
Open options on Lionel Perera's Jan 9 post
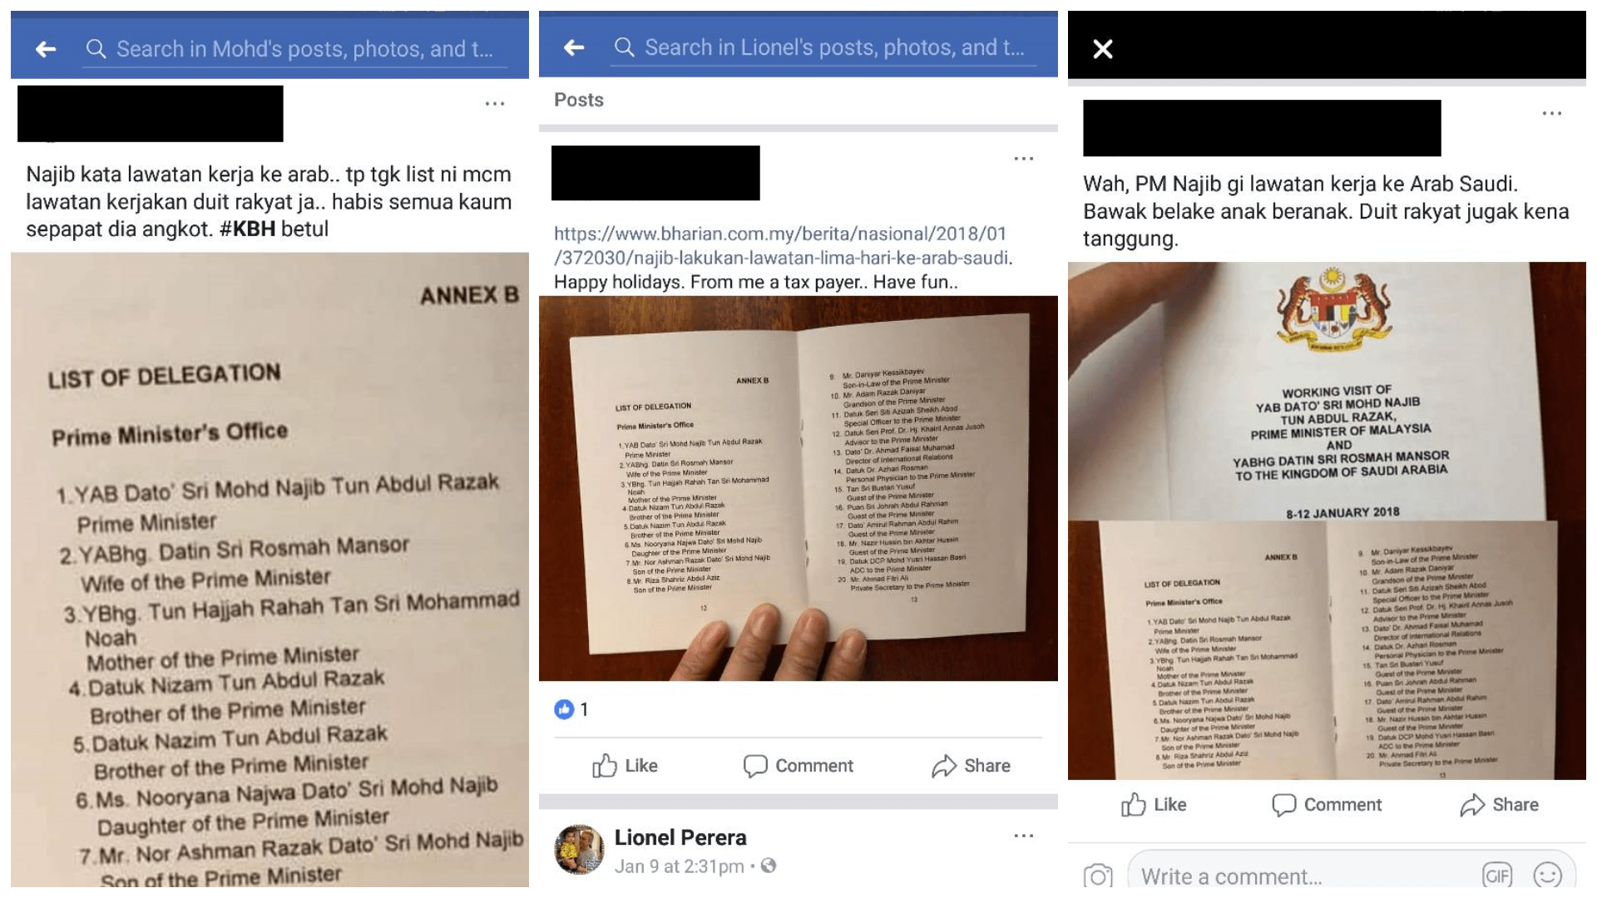tap(1024, 836)
